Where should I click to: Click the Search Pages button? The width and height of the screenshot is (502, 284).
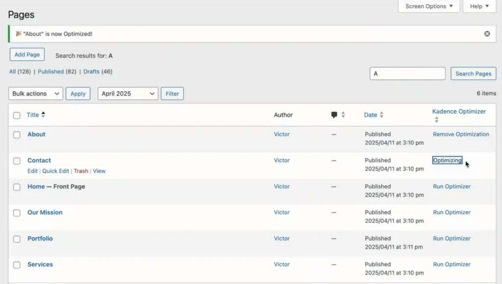pos(473,73)
